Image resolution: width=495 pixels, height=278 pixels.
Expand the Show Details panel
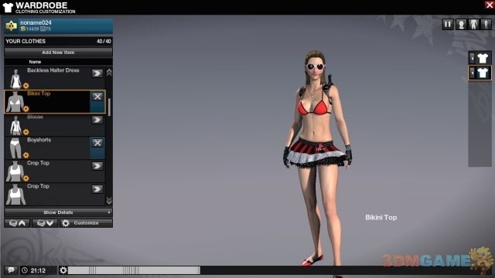59,212
